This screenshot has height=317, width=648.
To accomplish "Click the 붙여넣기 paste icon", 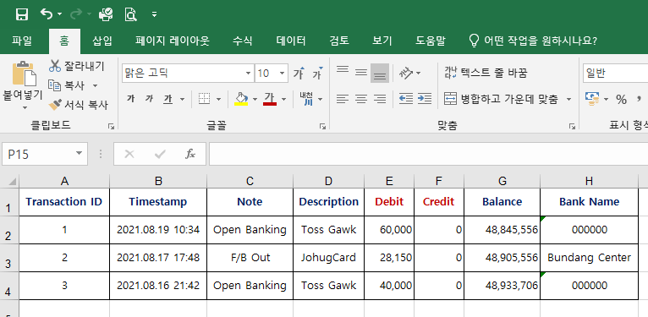I will (x=24, y=74).
